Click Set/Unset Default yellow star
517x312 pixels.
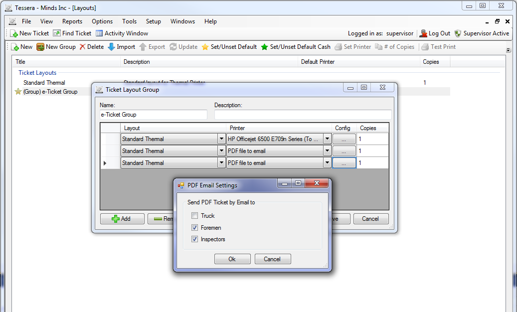point(205,47)
